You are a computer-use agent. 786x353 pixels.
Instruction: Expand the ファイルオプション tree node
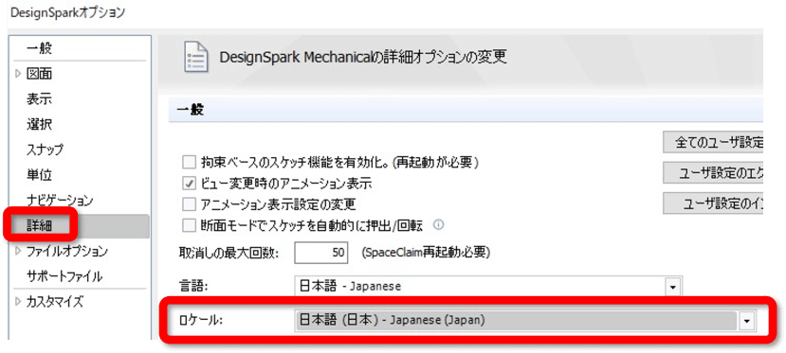tap(19, 251)
